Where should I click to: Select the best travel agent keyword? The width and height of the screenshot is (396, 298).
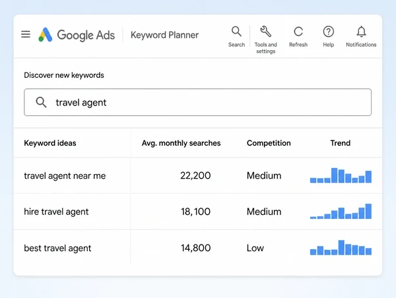coord(57,248)
